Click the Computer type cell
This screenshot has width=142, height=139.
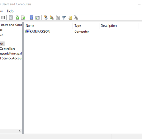click(81, 32)
